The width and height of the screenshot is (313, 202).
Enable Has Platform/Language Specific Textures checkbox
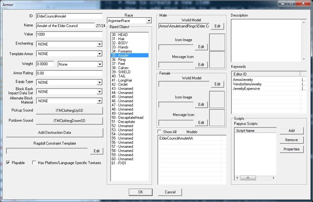pyautogui.click(x=34, y=163)
